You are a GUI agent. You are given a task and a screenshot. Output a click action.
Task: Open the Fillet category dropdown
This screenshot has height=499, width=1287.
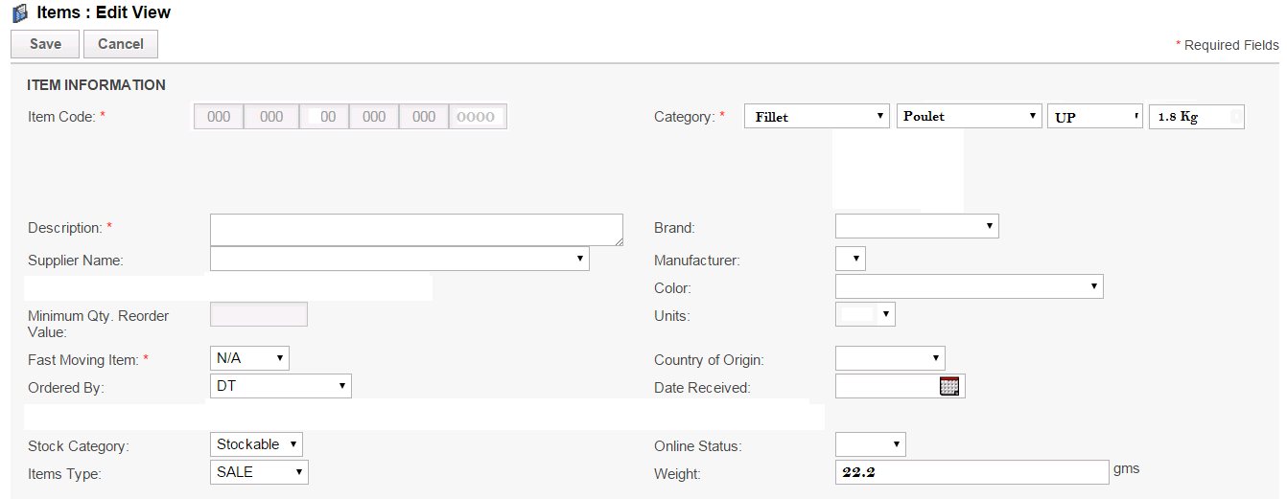point(817,117)
